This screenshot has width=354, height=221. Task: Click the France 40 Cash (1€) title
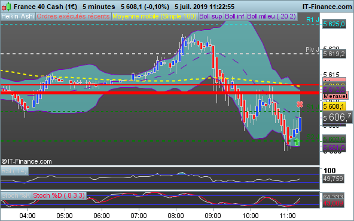tap(45, 7)
